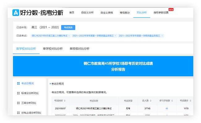Open 指标参数设置 with the new badge
The height and width of the screenshot is (123, 201).
click(162, 13)
